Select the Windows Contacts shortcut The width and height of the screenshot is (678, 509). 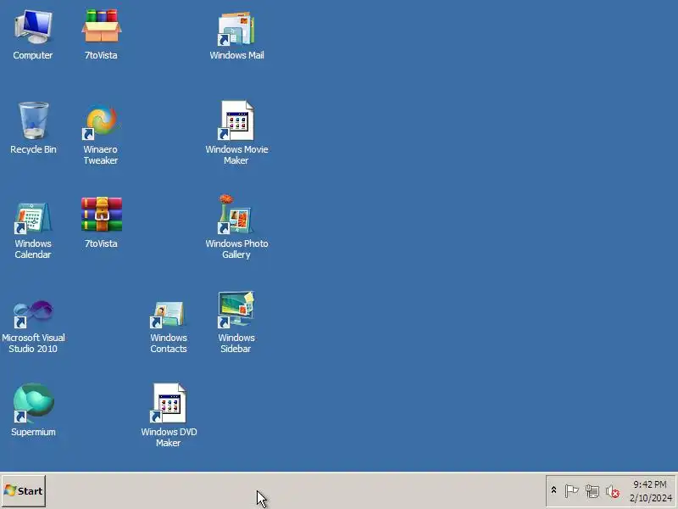pyautogui.click(x=169, y=327)
